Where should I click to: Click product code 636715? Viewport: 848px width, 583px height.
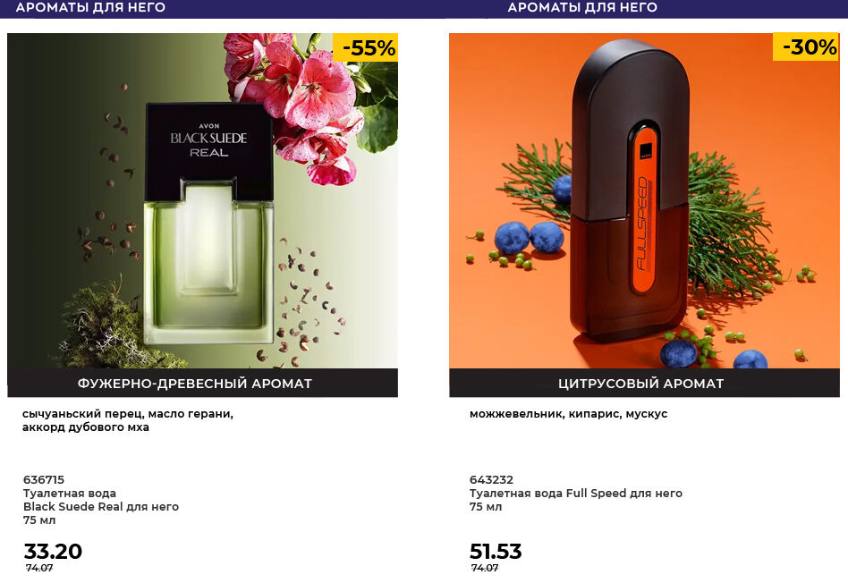43,480
